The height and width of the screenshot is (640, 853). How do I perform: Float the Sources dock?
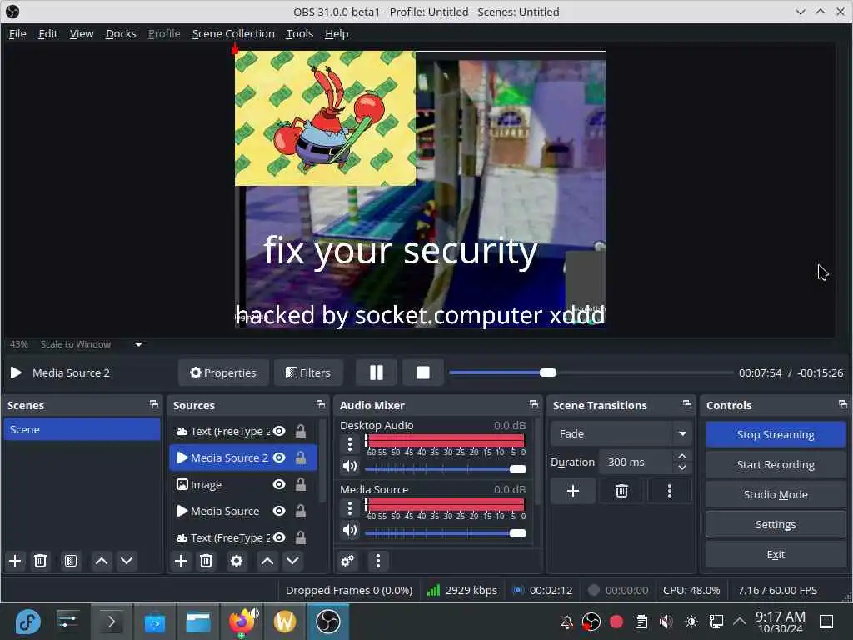tap(321, 404)
